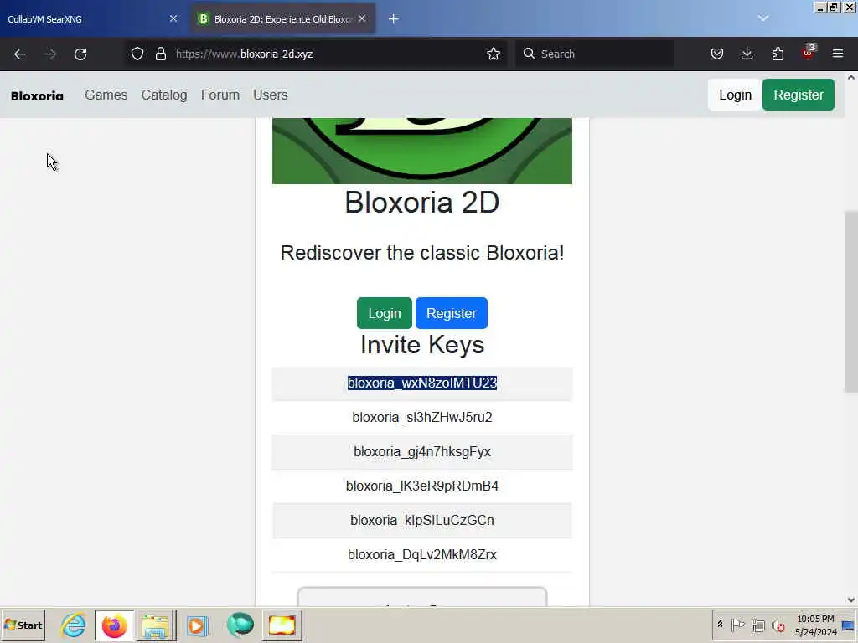Open the Firefox hamburger menu
This screenshot has height=643, width=858.
[x=838, y=54]
